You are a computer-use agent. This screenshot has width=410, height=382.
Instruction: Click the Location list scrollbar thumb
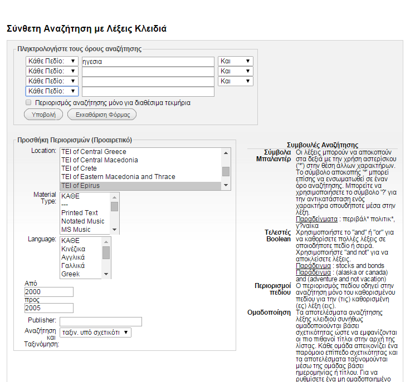[226, 172]
